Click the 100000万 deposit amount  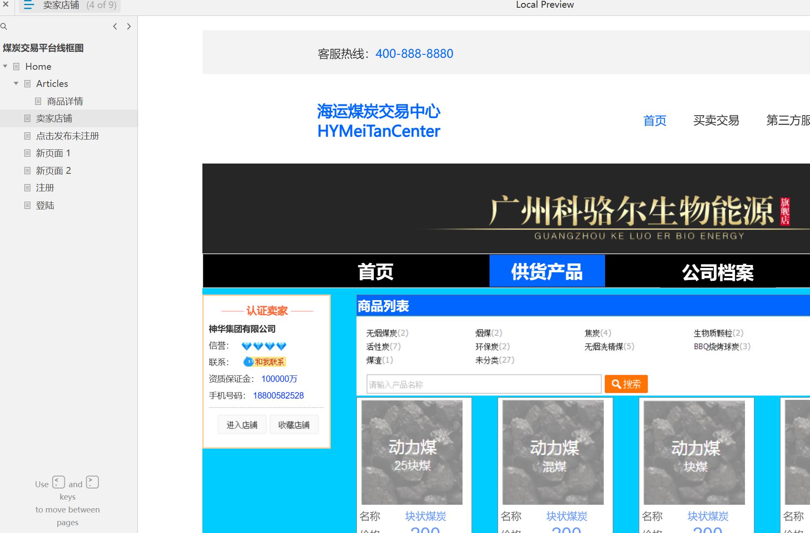(x=279, y=379)
